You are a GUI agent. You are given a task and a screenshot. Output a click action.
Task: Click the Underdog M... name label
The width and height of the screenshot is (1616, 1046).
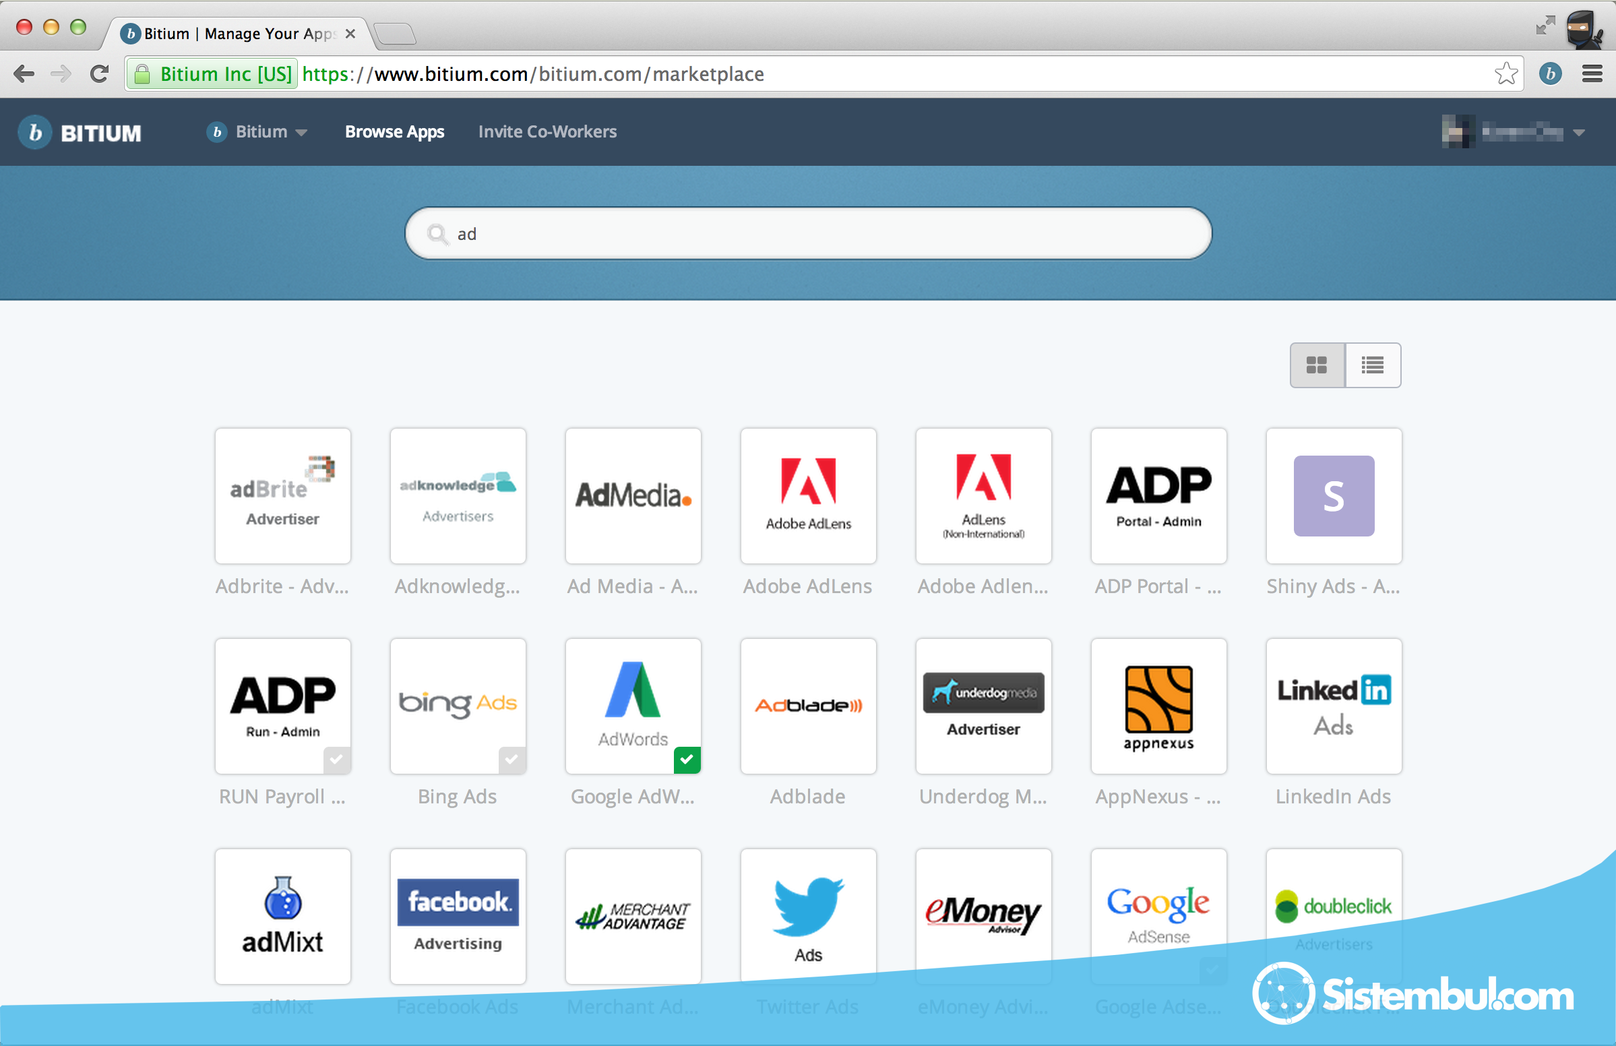tap(983, 797)
